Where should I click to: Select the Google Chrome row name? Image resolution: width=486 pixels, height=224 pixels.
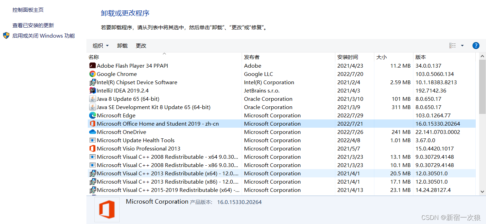117,74
